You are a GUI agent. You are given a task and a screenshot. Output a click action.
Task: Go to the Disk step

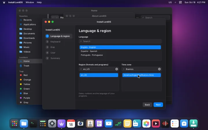coord(59,47)
